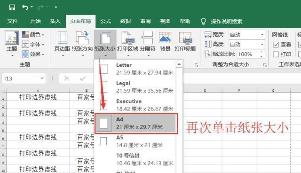Viewport: 301px width, 173px height.
Task: Click the 纸张大小 paper size button
Action: [105, 44]
